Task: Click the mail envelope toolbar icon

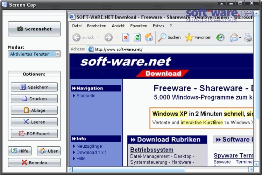Action: pyautogui.click(x=234, y=37)
